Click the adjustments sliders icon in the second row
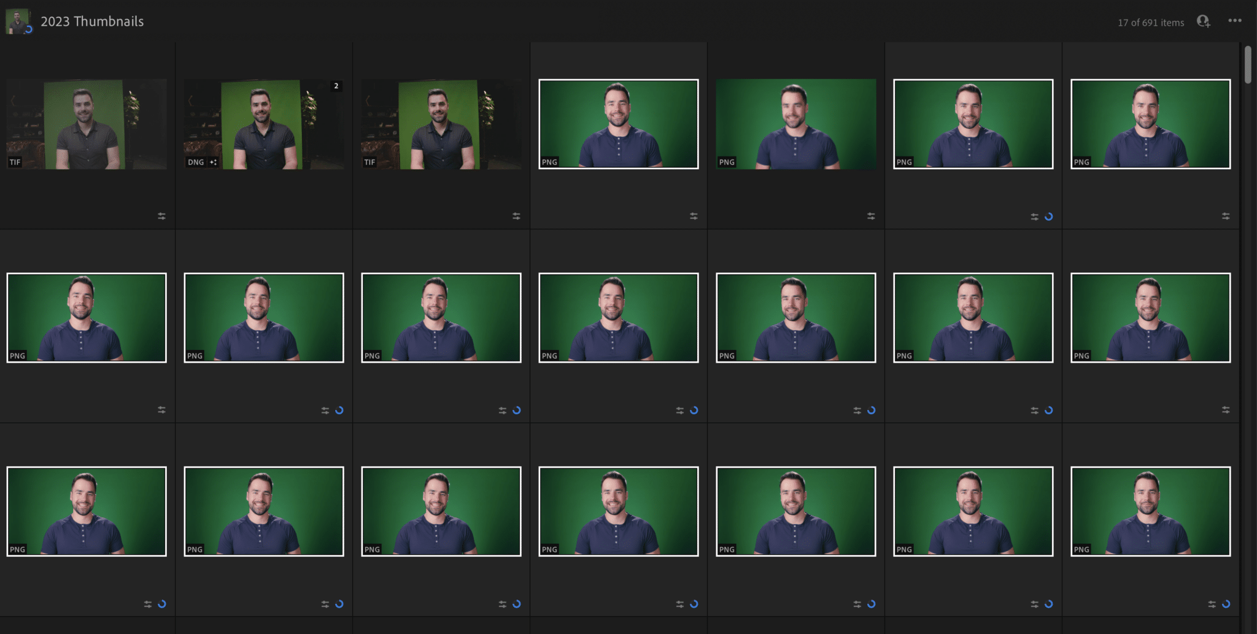The image size is (1257, 634). pyautogui.click(x=161, y=409)
